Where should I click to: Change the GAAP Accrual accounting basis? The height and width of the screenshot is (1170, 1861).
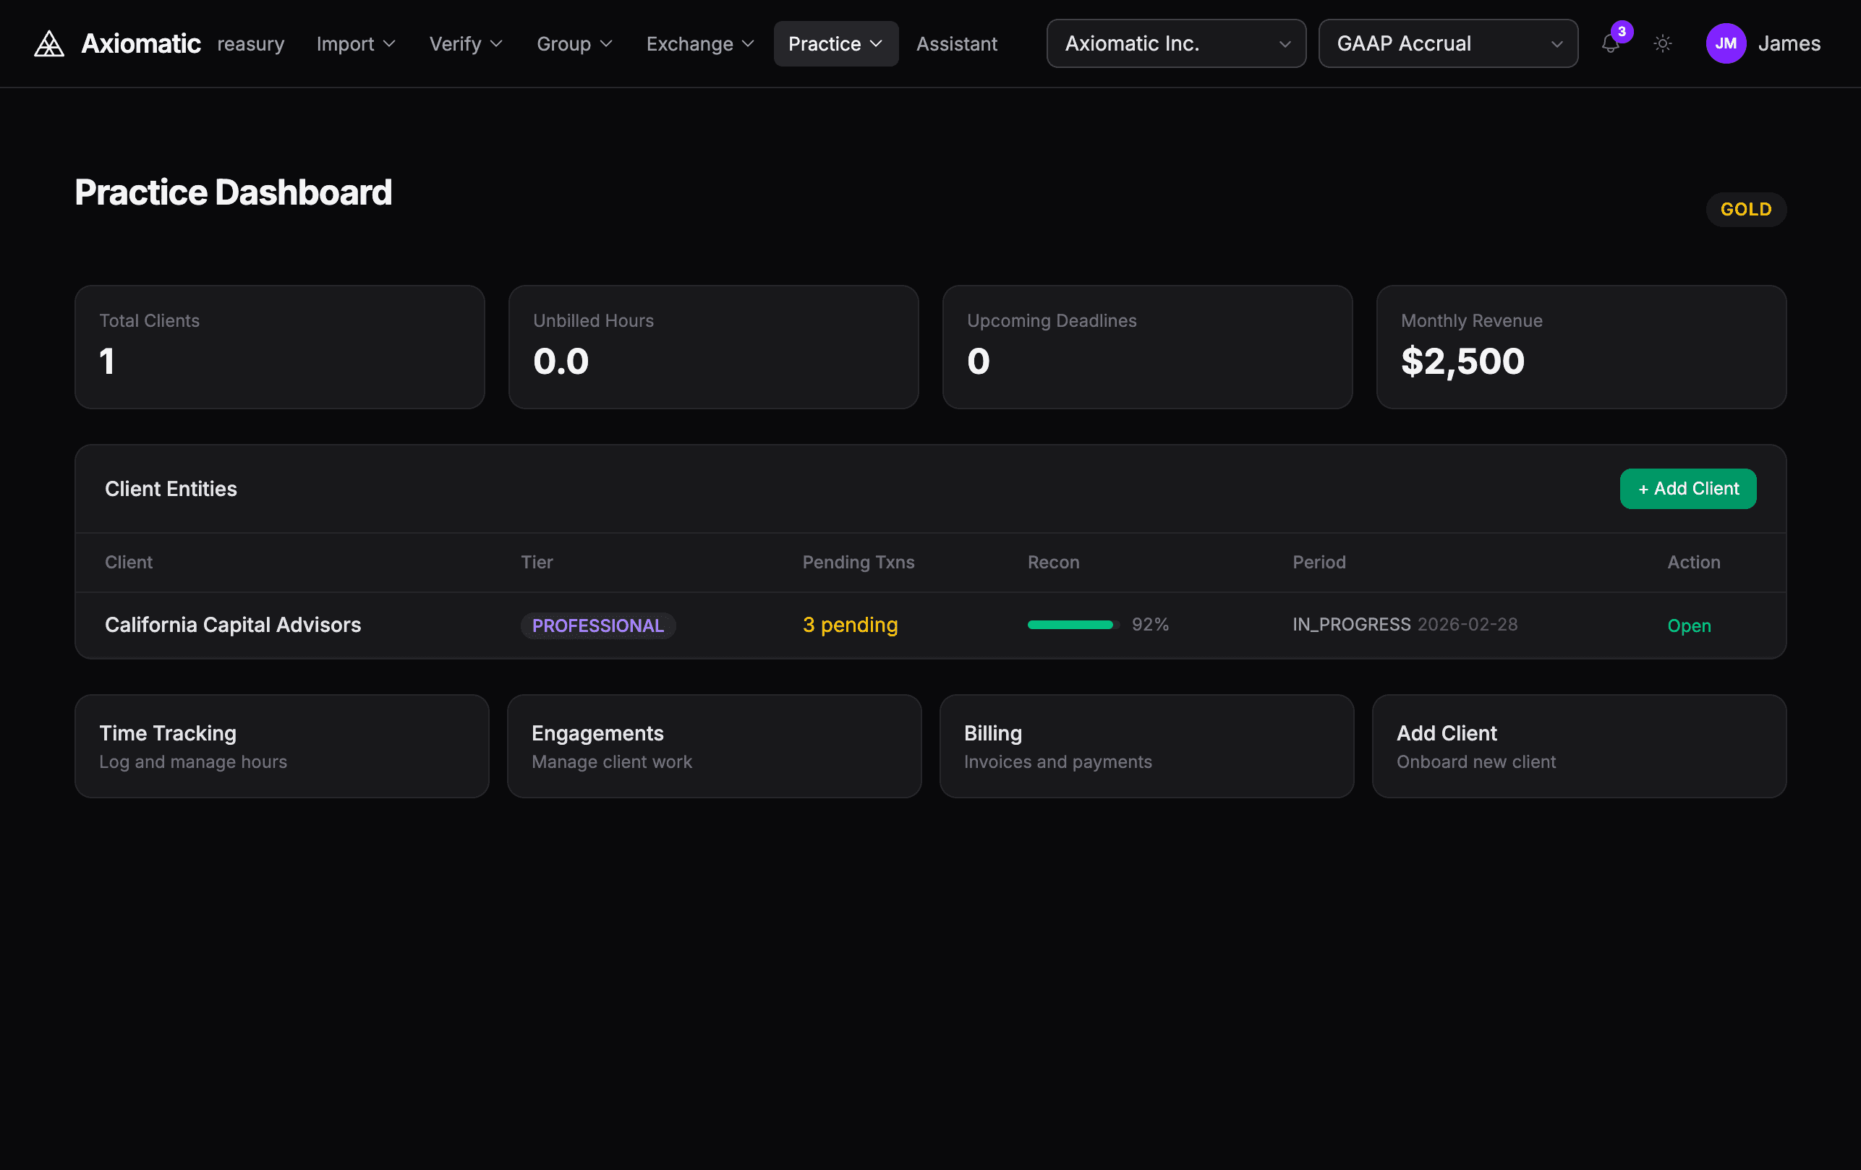pos(1447,43)
